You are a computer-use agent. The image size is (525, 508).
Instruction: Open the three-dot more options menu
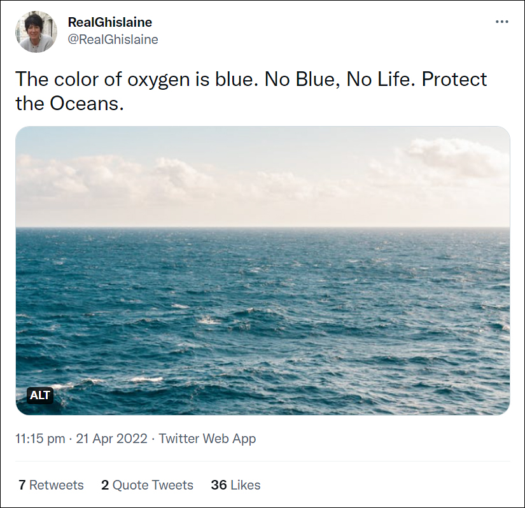tap(502, 22)
